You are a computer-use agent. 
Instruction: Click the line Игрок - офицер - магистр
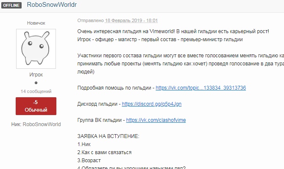coord(160,39)
